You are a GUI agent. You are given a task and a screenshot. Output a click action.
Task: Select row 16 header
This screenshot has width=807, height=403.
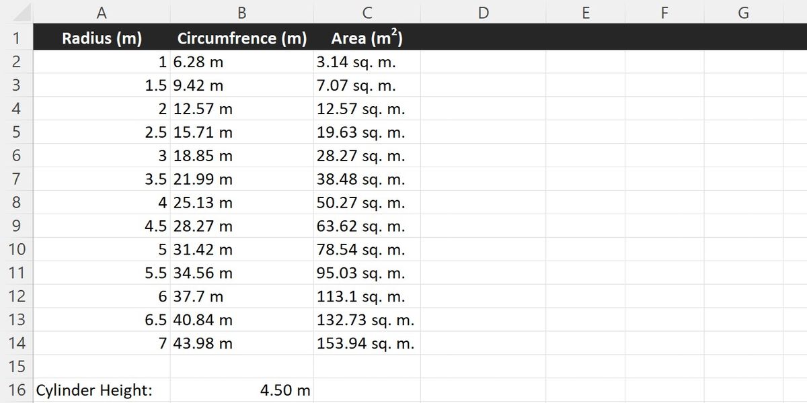16,390
